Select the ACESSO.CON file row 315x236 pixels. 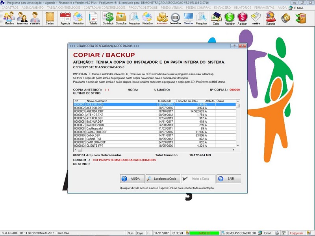click(x=154, y=104)
